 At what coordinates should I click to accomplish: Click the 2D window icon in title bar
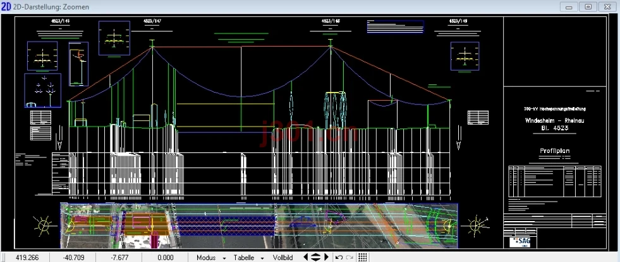[6, 7]
